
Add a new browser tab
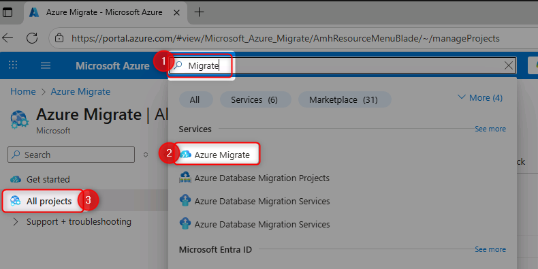click(199, 13)
